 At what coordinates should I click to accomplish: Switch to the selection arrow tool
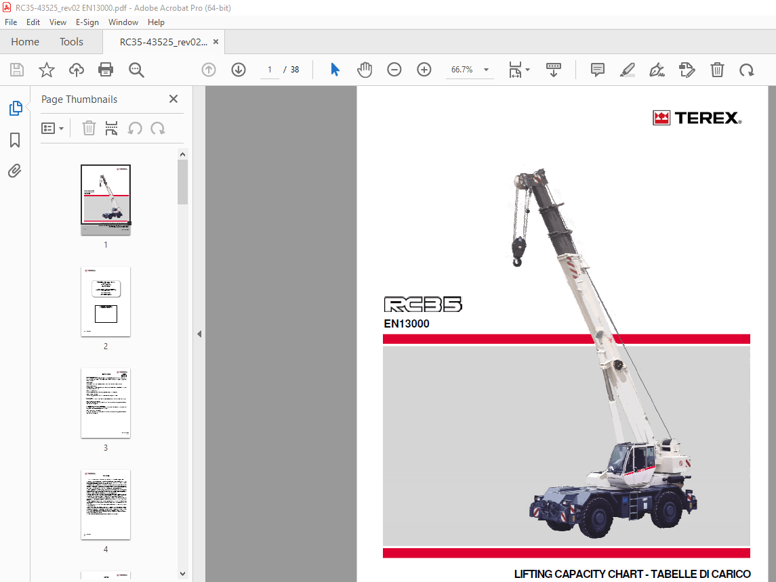pyautogui.click(x=334, y=70)
